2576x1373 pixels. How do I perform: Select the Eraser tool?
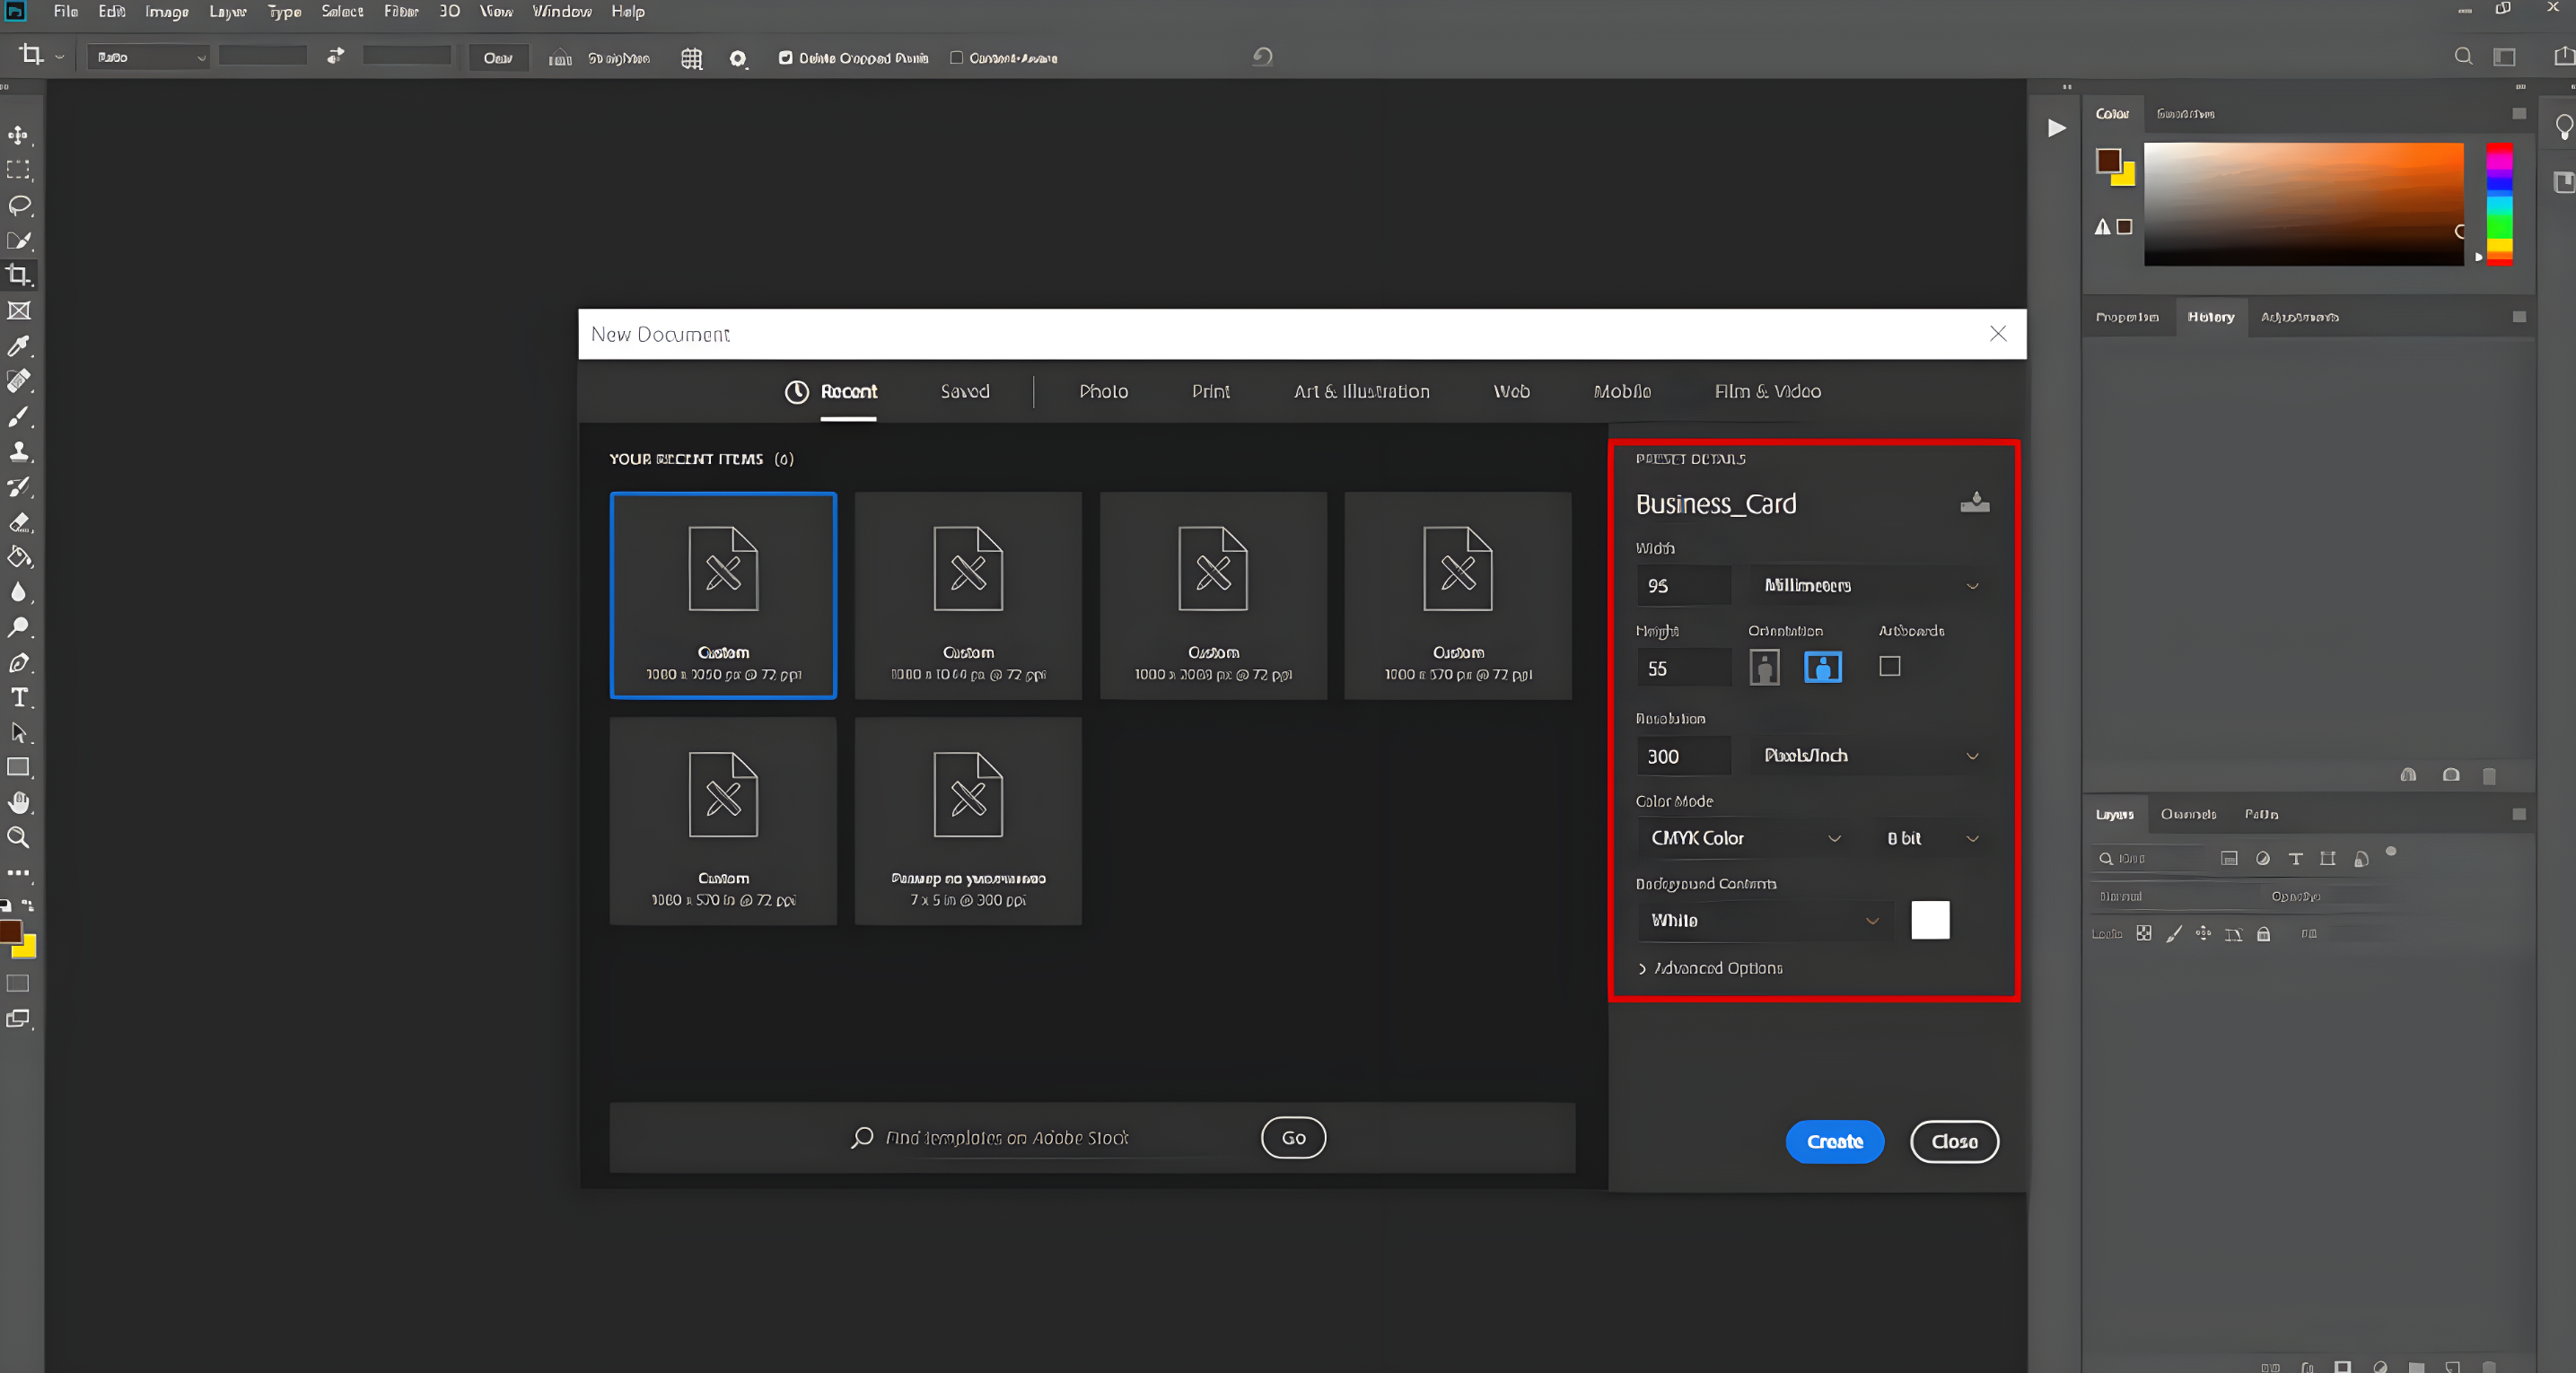pos(18,522)
